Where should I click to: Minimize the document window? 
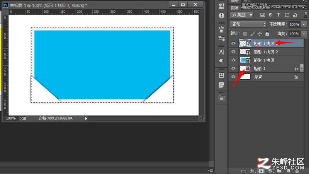click(x=173, y=5)
